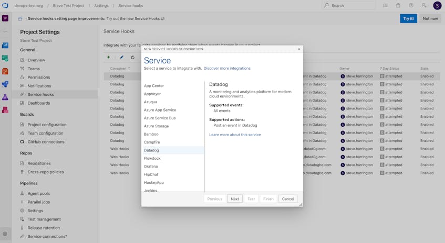This screenshot has height=243, width=445.
Task: Open the help question mark icon
Action: click(411, 5)
